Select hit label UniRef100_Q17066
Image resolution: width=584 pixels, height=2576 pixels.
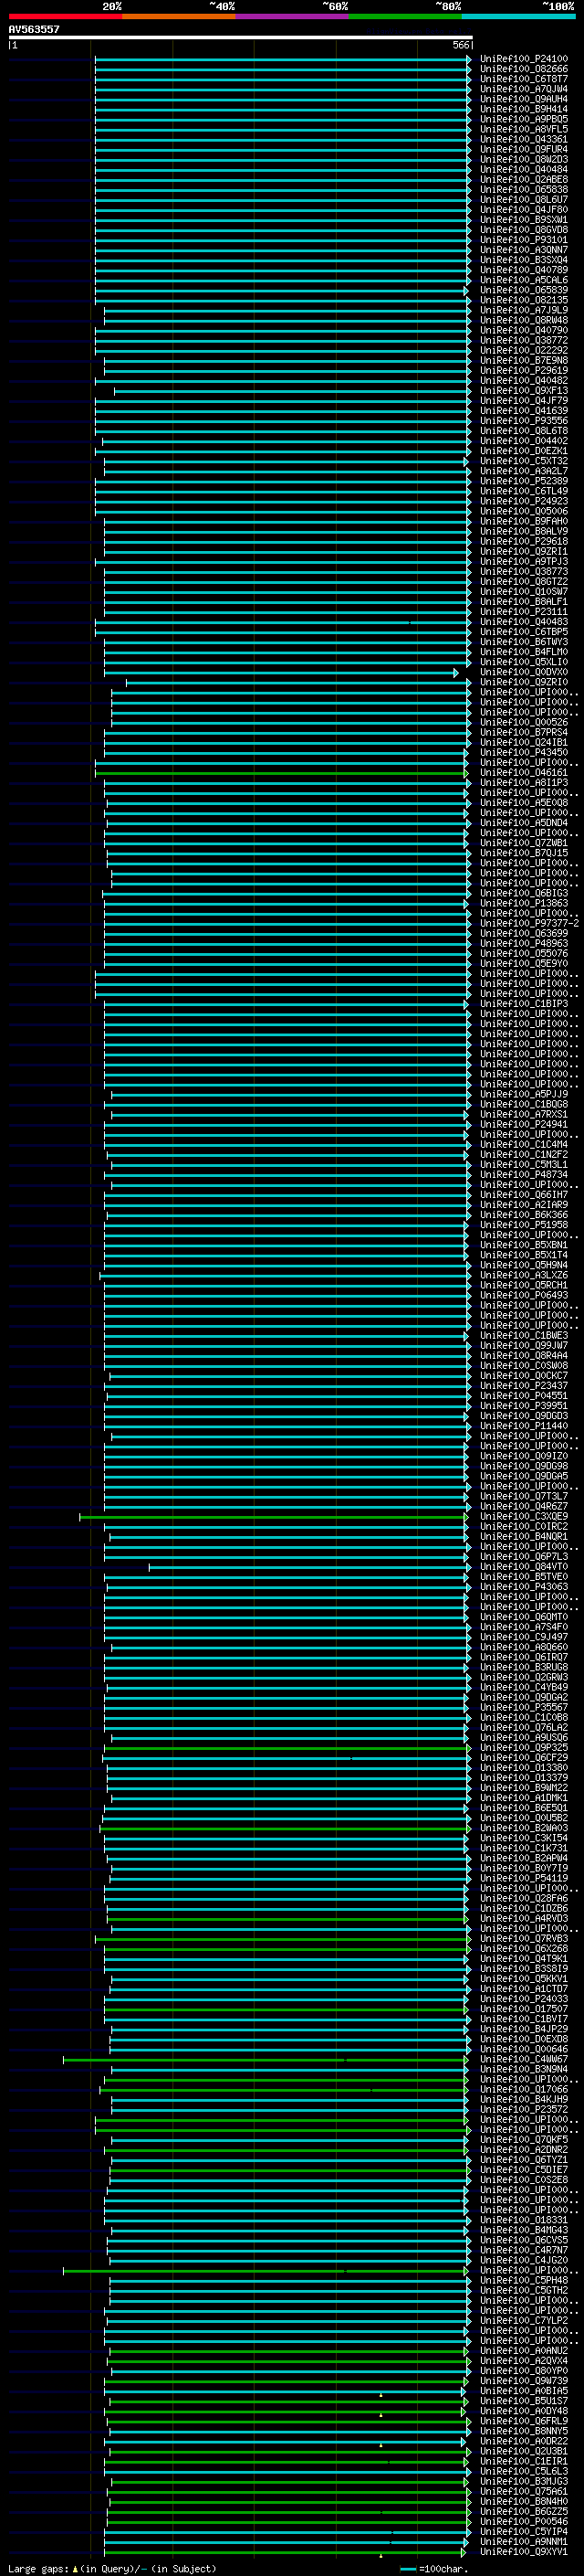(524, 2089)
